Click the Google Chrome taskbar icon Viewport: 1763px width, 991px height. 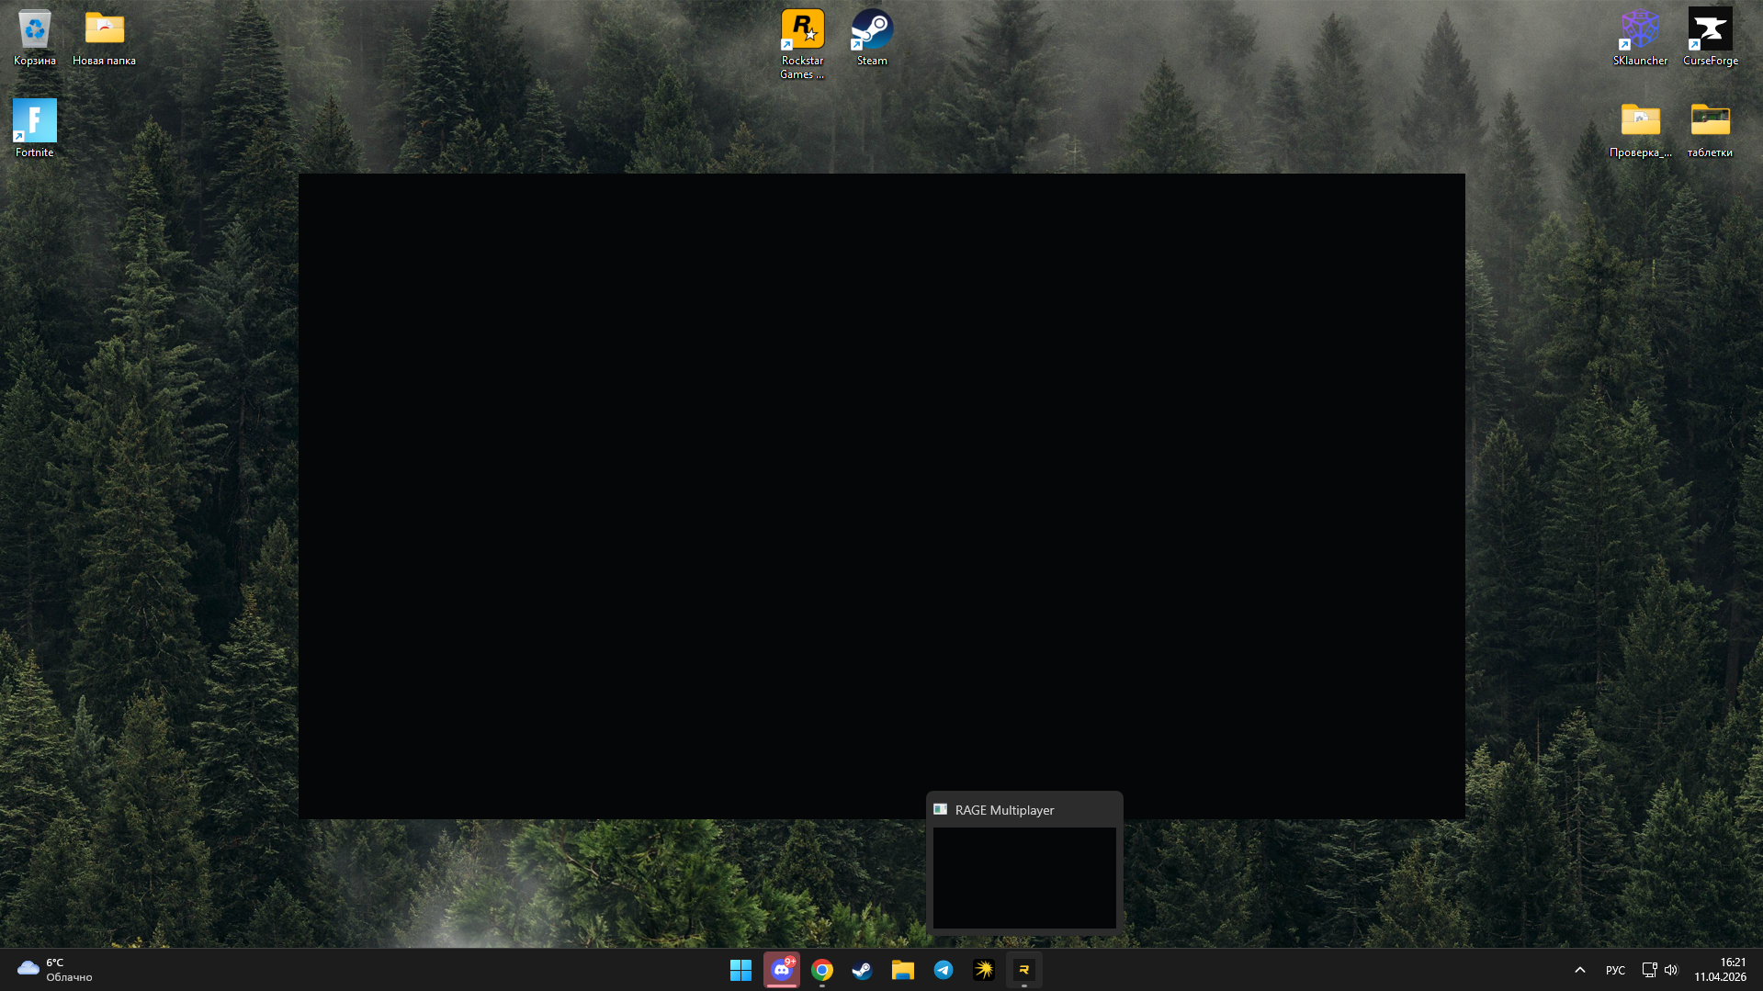coord(822,970)
